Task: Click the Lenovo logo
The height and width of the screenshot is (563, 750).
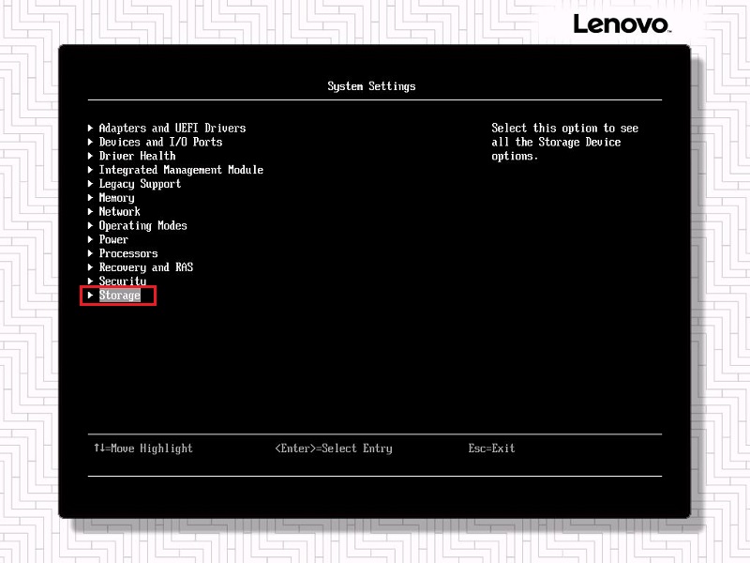Action: tap(622, 23)
